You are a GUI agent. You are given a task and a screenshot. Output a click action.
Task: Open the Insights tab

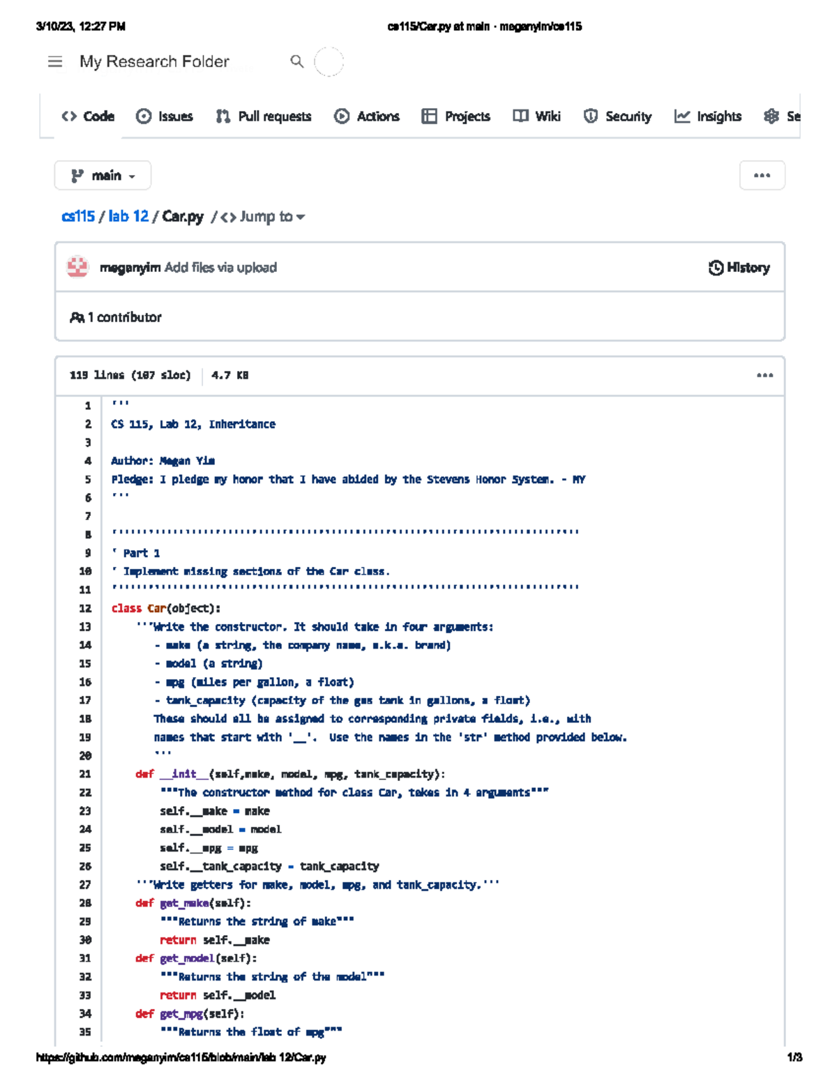(708, 116)
